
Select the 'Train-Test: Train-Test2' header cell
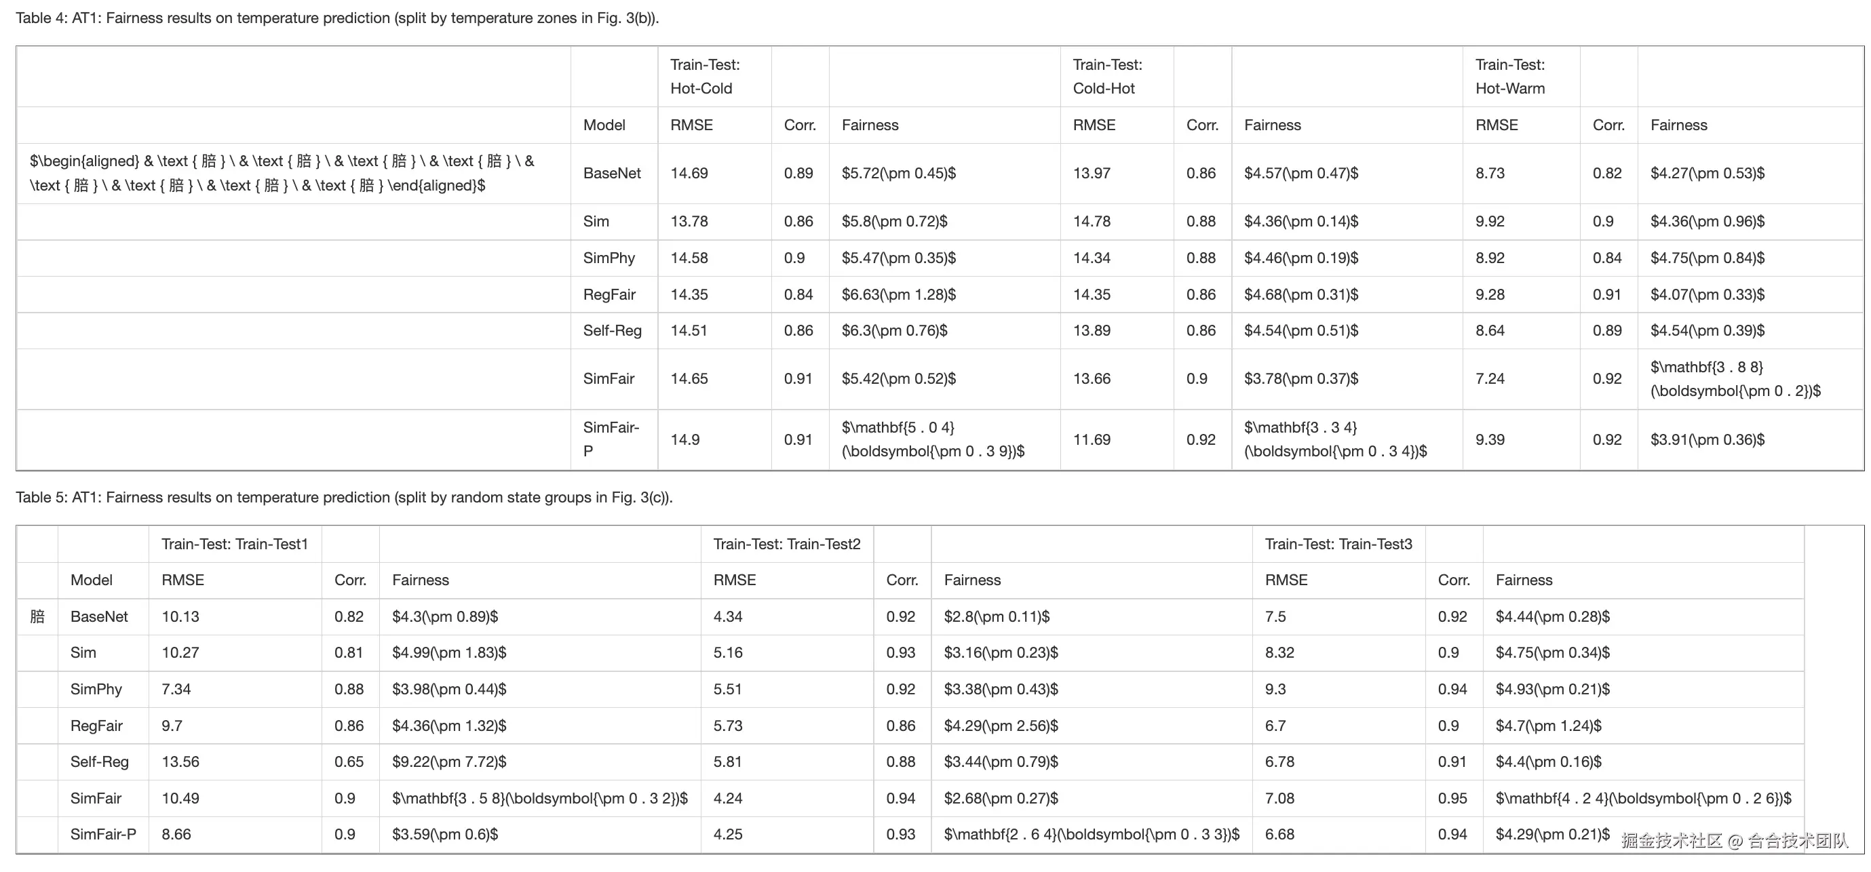coord(787,544)
